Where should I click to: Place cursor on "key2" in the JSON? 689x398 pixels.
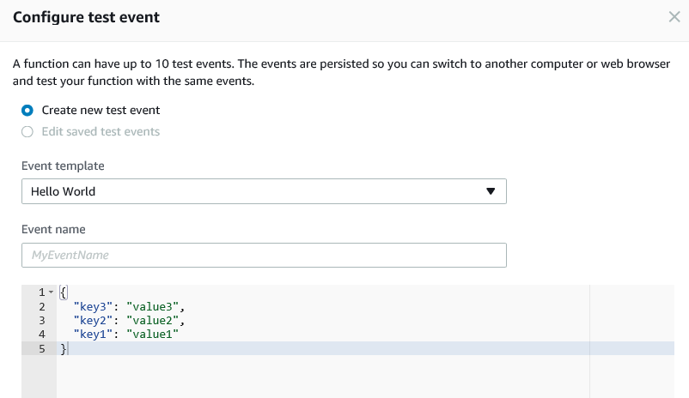[x=93, y=320]
